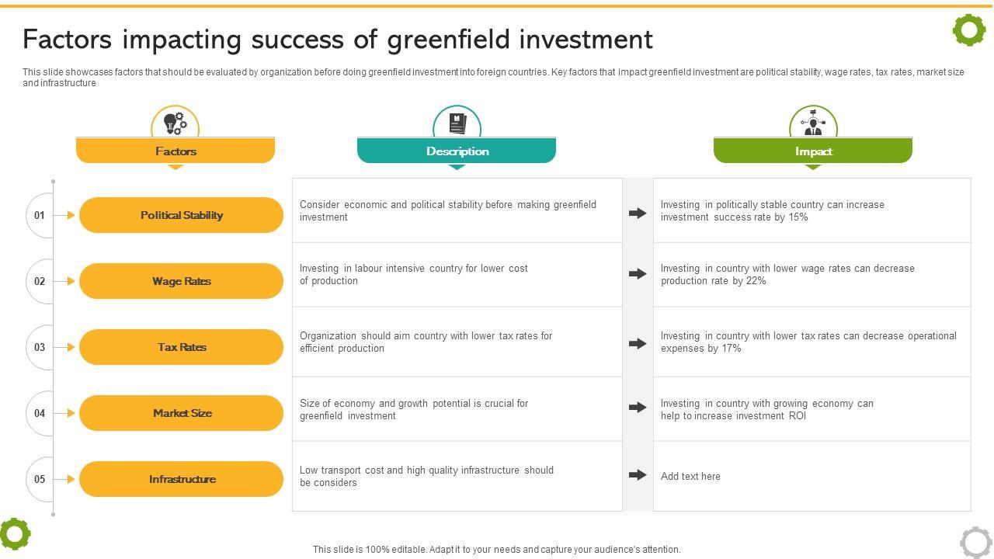This screenshot has width=994, height=559.
Task: Click the number 03 circle
Action: [x=40, y=347]
